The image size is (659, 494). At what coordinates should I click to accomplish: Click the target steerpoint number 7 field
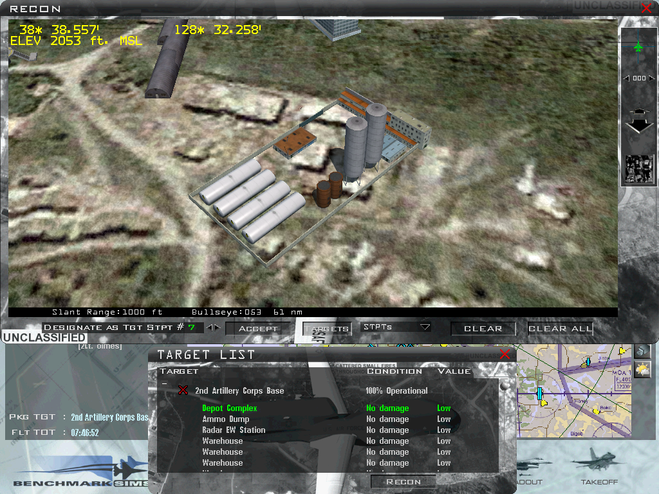[192, 327]
